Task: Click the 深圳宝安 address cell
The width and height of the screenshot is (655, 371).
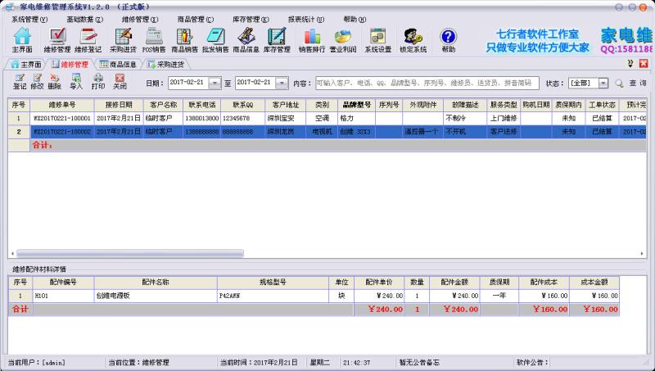Action: click(x=286, y=118)
